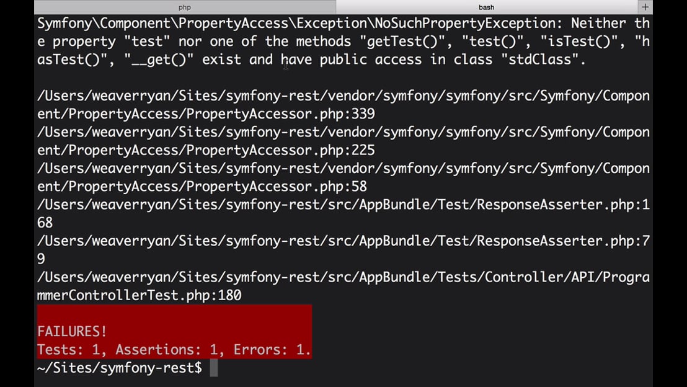Click the red FAILURES! heading
The width and height of the screenshot is (687, 387).
(72, 331)
